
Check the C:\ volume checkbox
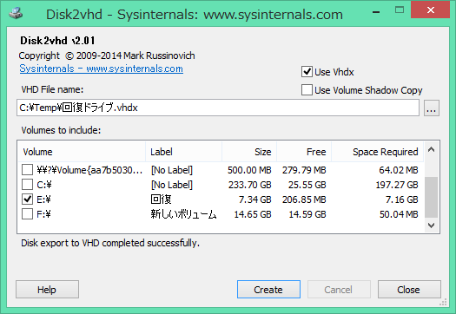click(27, 185)
